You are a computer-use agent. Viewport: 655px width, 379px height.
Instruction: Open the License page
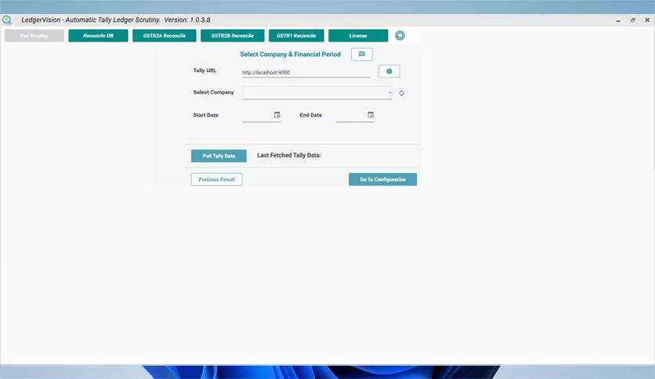pos(358,35)
